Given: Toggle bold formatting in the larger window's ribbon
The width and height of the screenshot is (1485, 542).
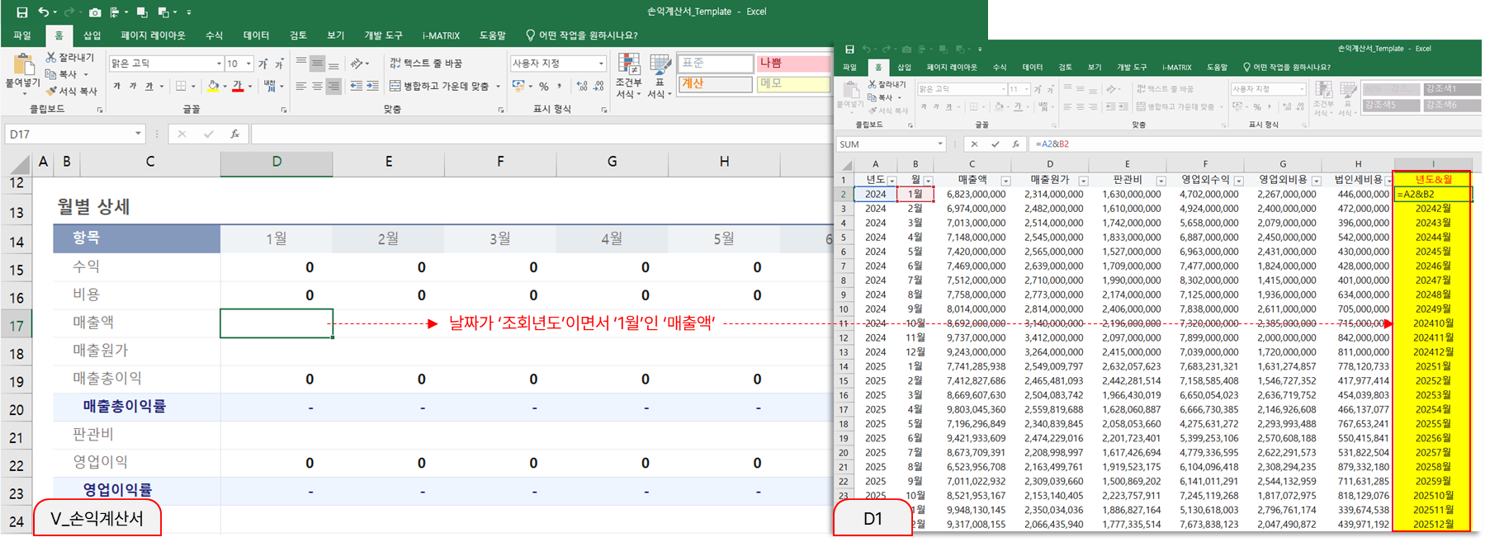Looking at the screenshot, I should click(x=117, y=86).
